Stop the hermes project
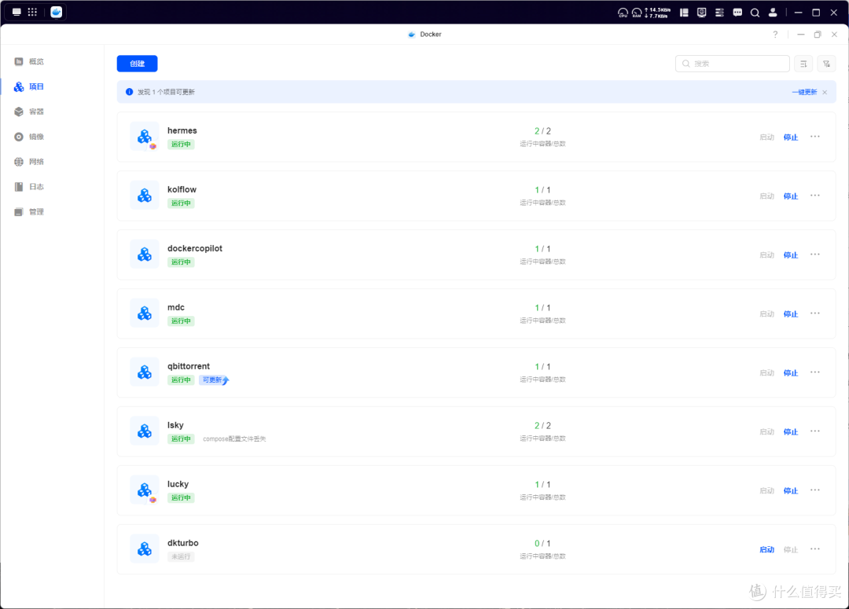Screen dimensions: 849x609 791,137
